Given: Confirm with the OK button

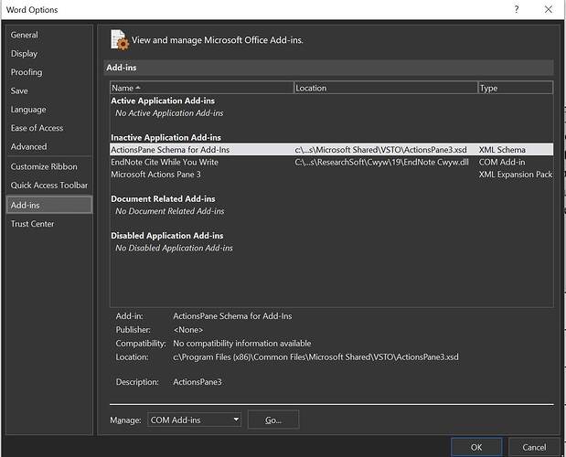Looking at the screenshot, I should pyautogui.click(x=476, y=447).
